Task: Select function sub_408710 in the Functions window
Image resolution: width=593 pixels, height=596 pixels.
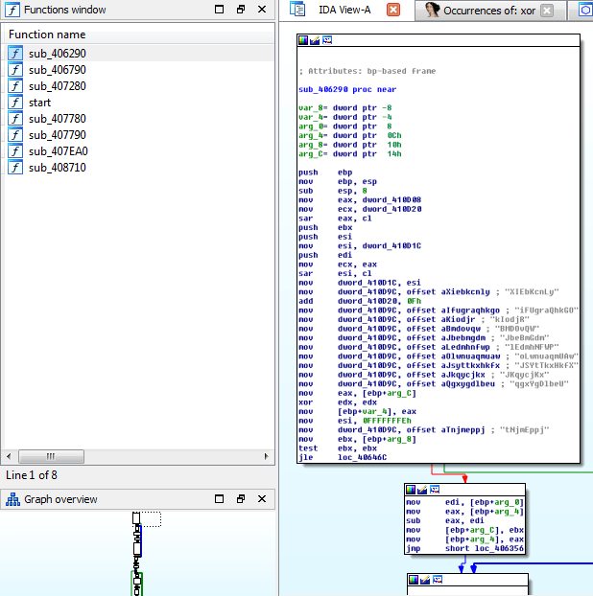Action: tap(57, 168)
